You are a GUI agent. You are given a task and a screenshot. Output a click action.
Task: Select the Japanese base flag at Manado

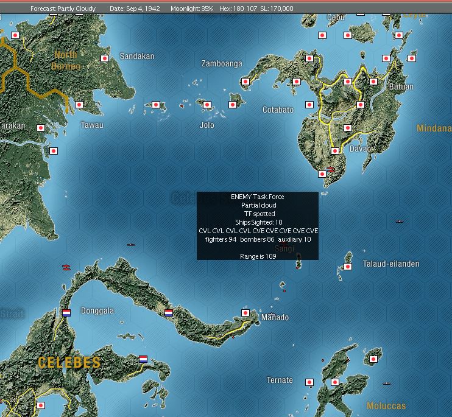pos(245,313)
